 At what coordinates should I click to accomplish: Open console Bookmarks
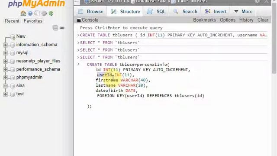point(204,20)
